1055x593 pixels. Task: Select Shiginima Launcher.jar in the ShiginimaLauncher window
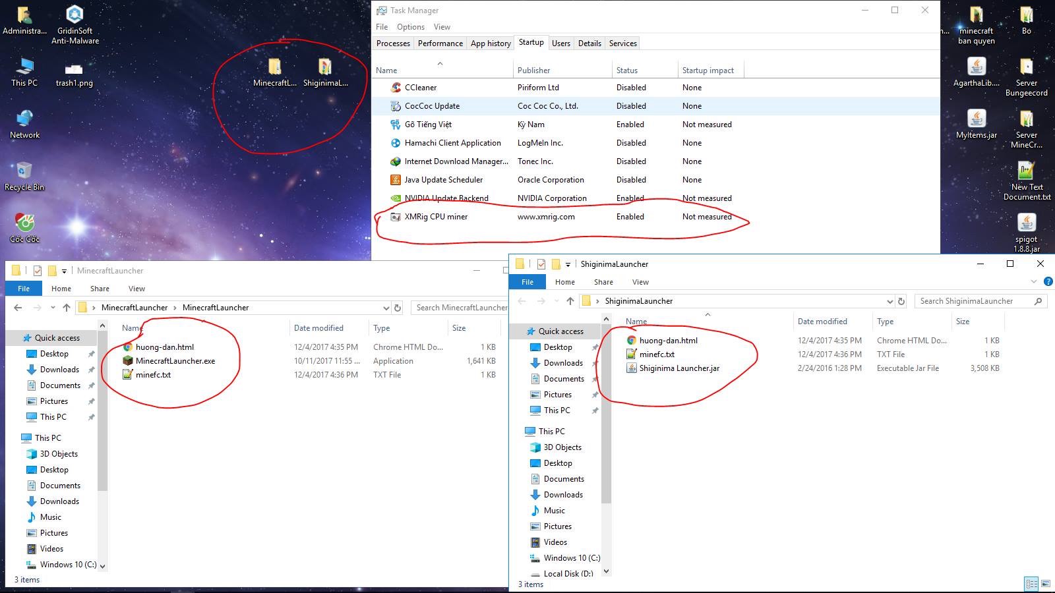(679, 368)
